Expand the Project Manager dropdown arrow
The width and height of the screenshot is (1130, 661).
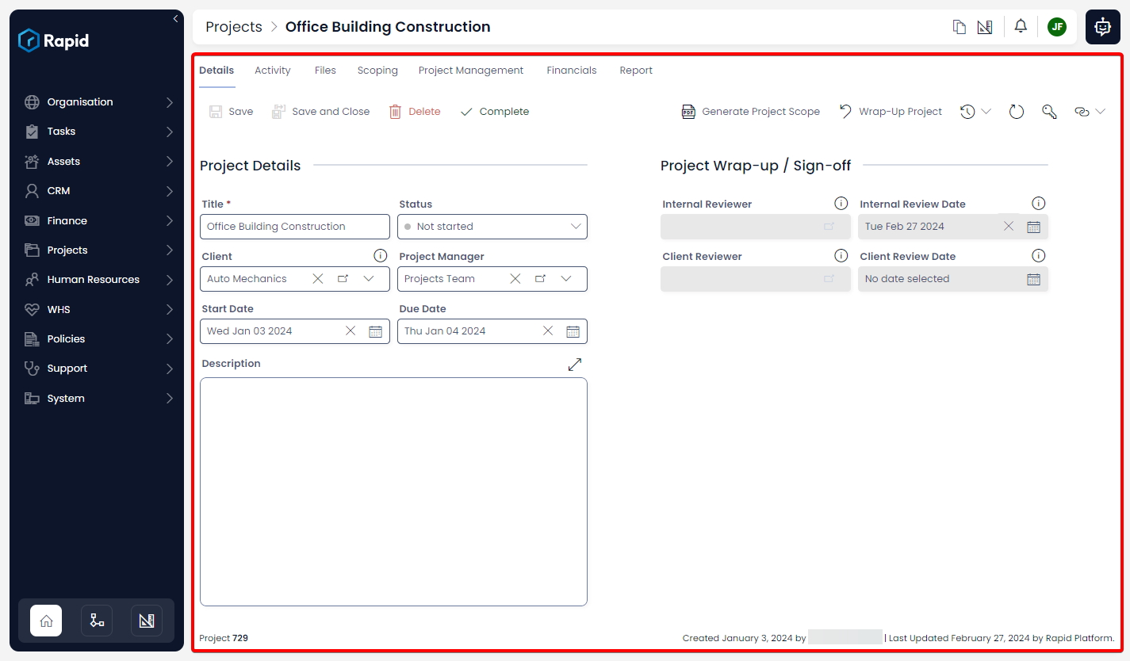click(x=566, y=279)
